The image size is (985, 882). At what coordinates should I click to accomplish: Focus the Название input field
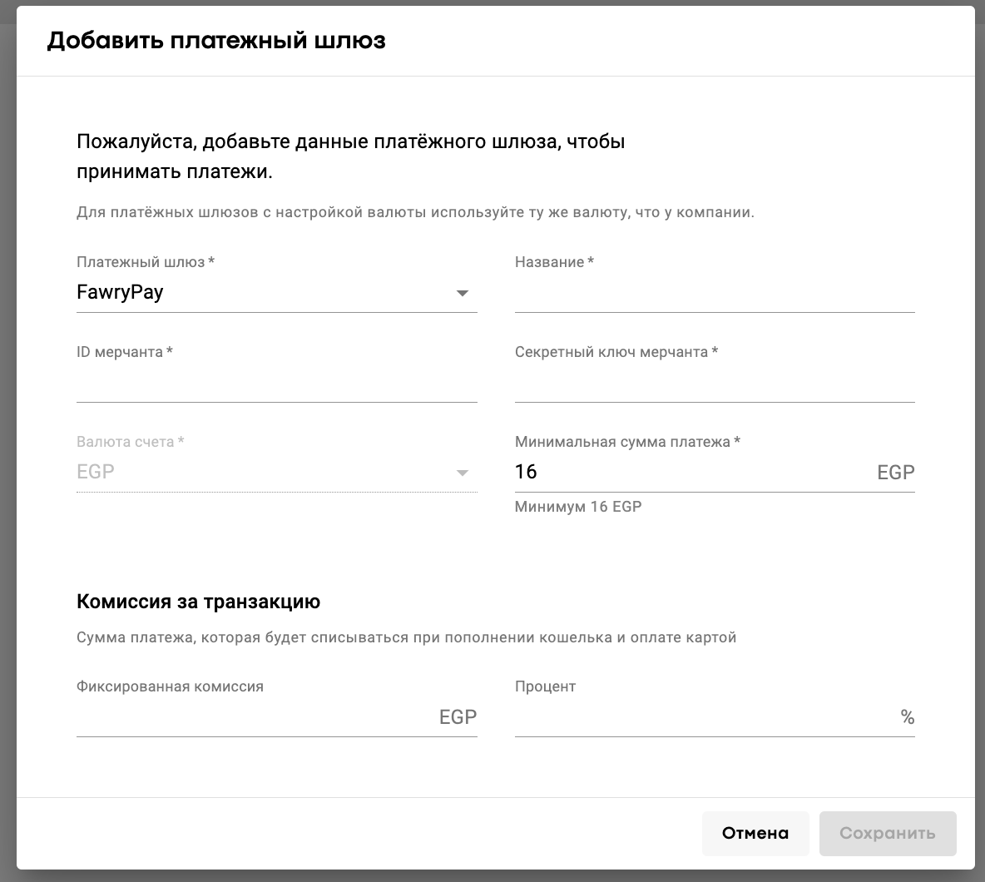(x=714, y=294)
